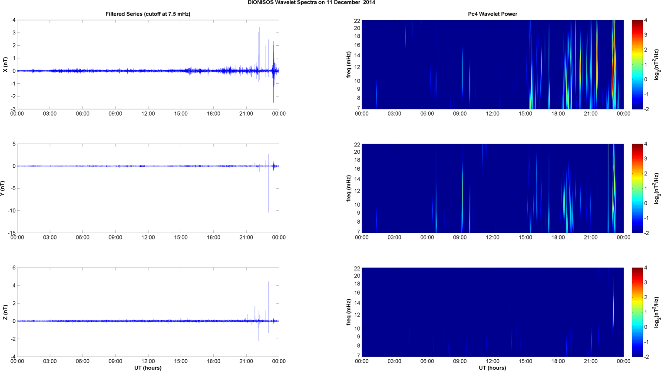
Task: Click the '7' frequency tick of bottom spectrogram
Action: 358,356
